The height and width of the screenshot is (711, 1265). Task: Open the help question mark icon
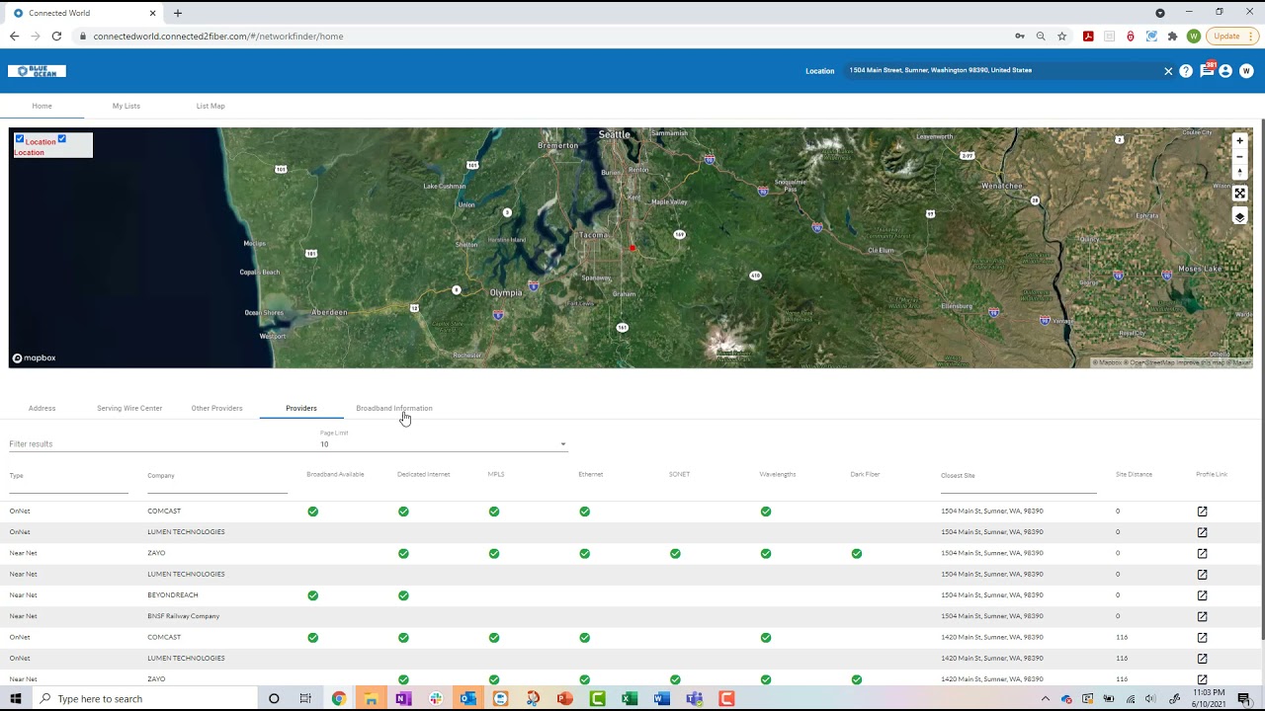point(1186,71)
